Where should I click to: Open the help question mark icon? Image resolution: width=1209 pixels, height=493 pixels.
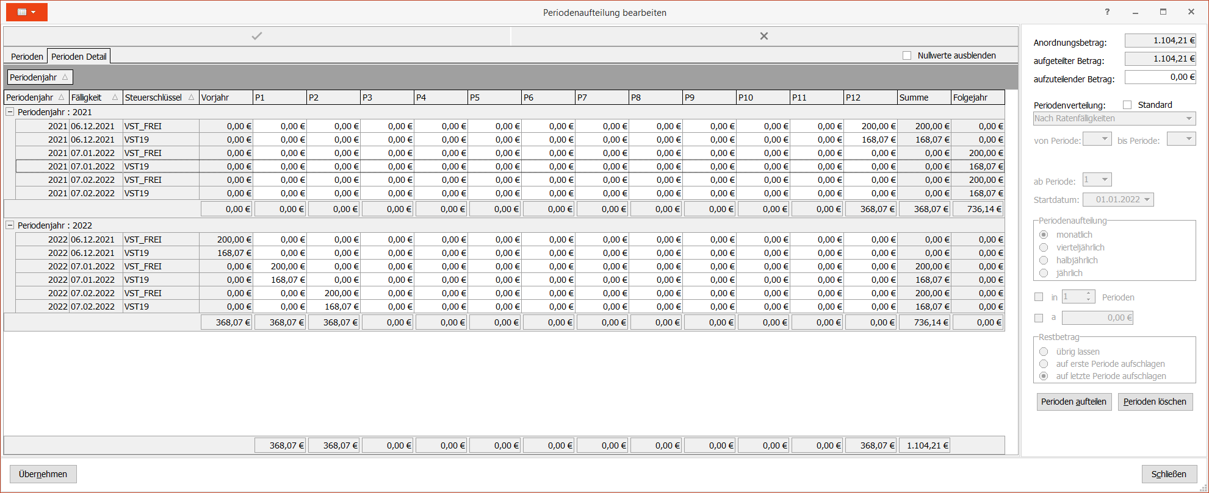click(1107, 12)
